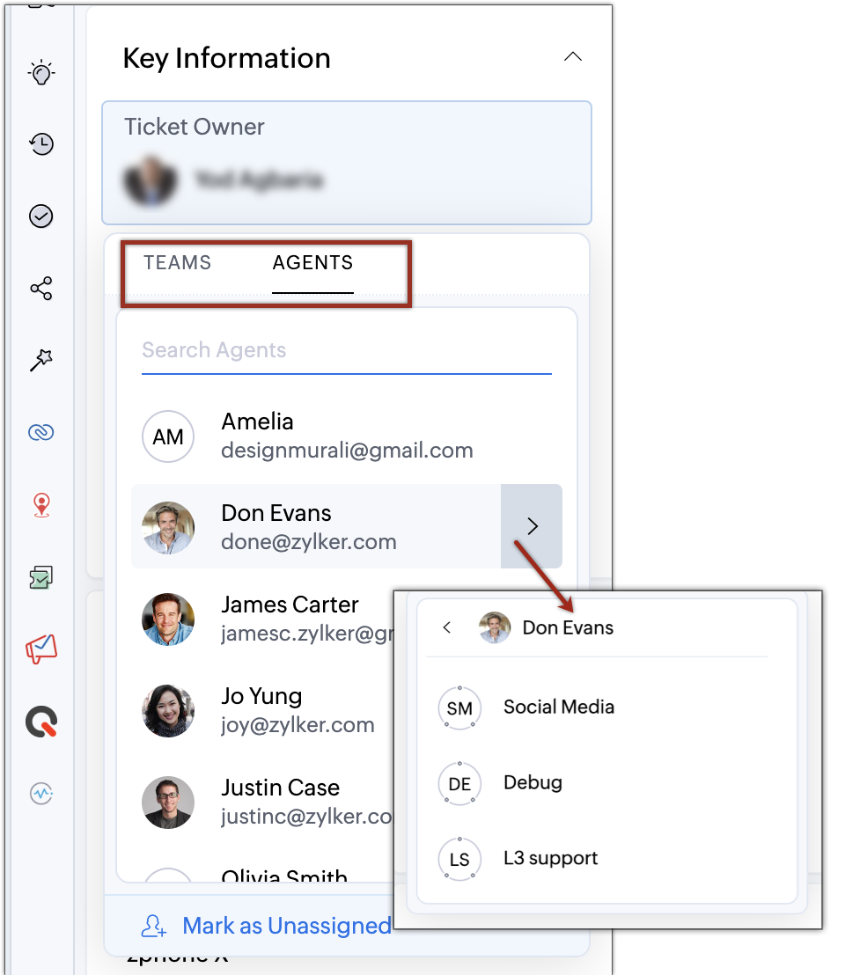This screenshot has width=845, height=975.
Task: Click the green checklist tasks icon
Action: click(41, 577)
